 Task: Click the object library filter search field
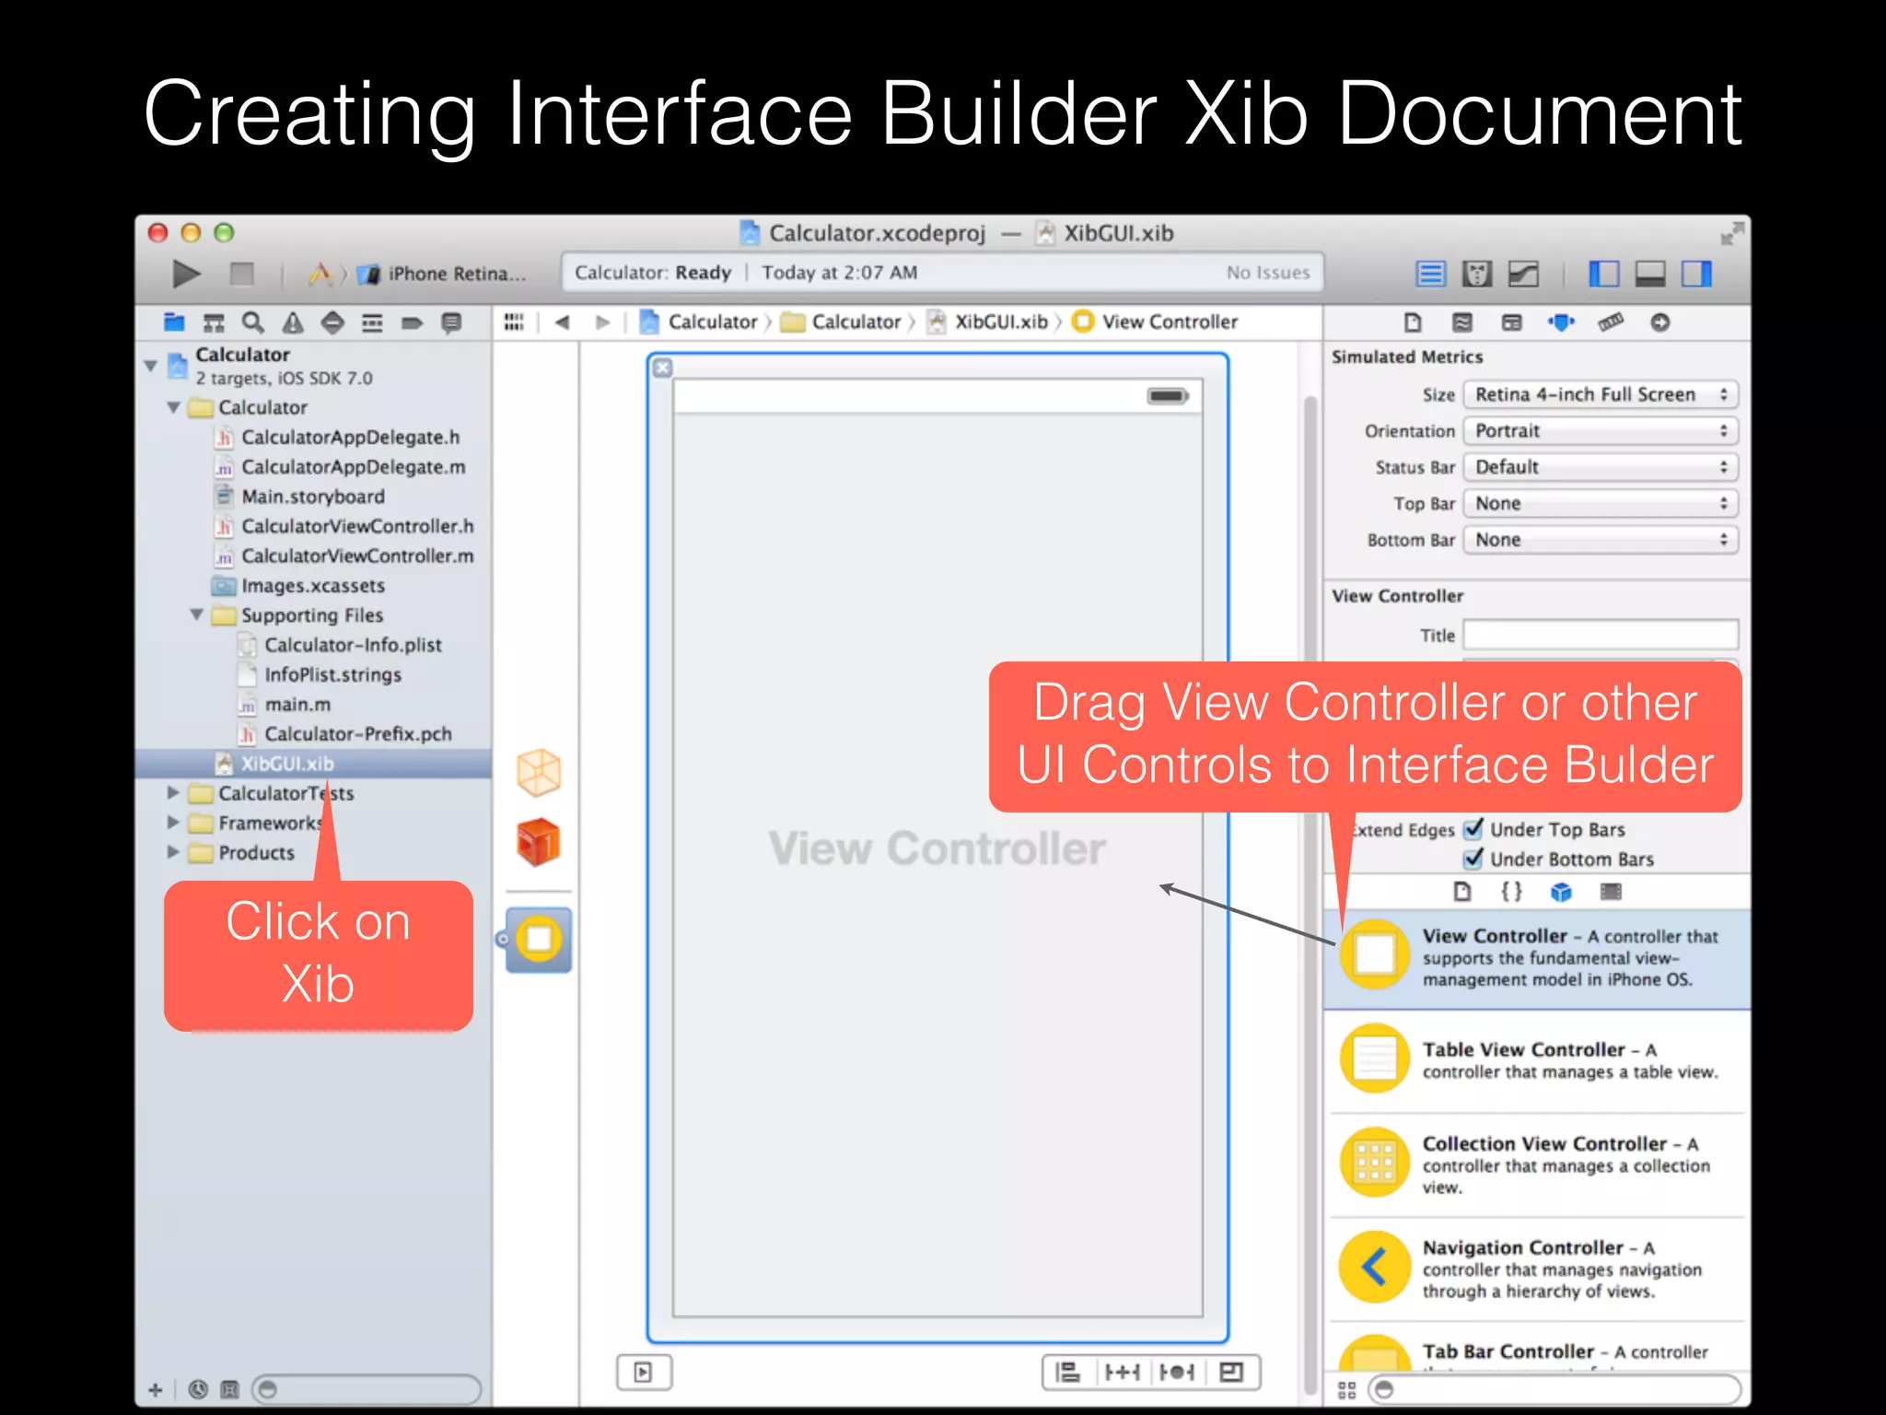1554,1389
